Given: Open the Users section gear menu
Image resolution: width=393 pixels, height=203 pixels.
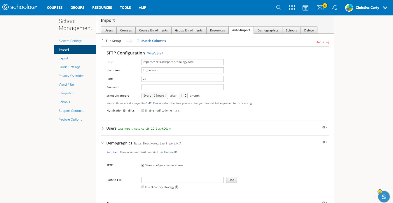Looking at the screenshot, I should tap(324, 127).
